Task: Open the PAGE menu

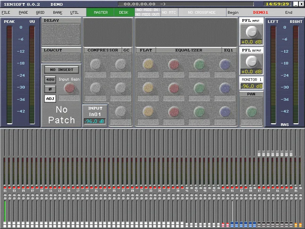Action: pos(23,13)
